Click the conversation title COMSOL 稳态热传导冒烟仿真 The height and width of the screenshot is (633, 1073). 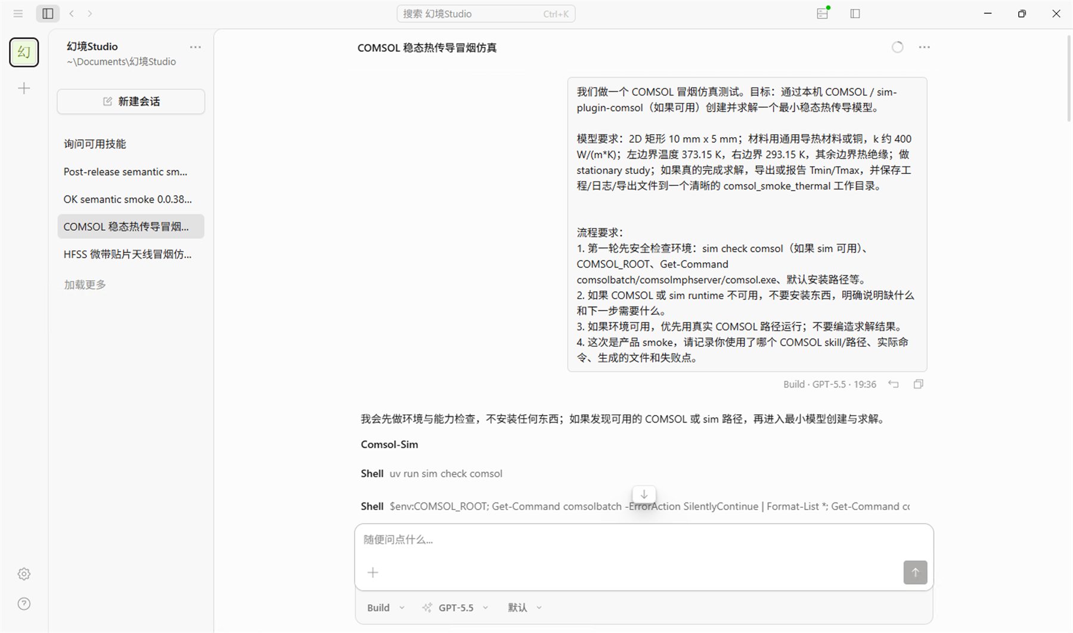tap(427, 48)
